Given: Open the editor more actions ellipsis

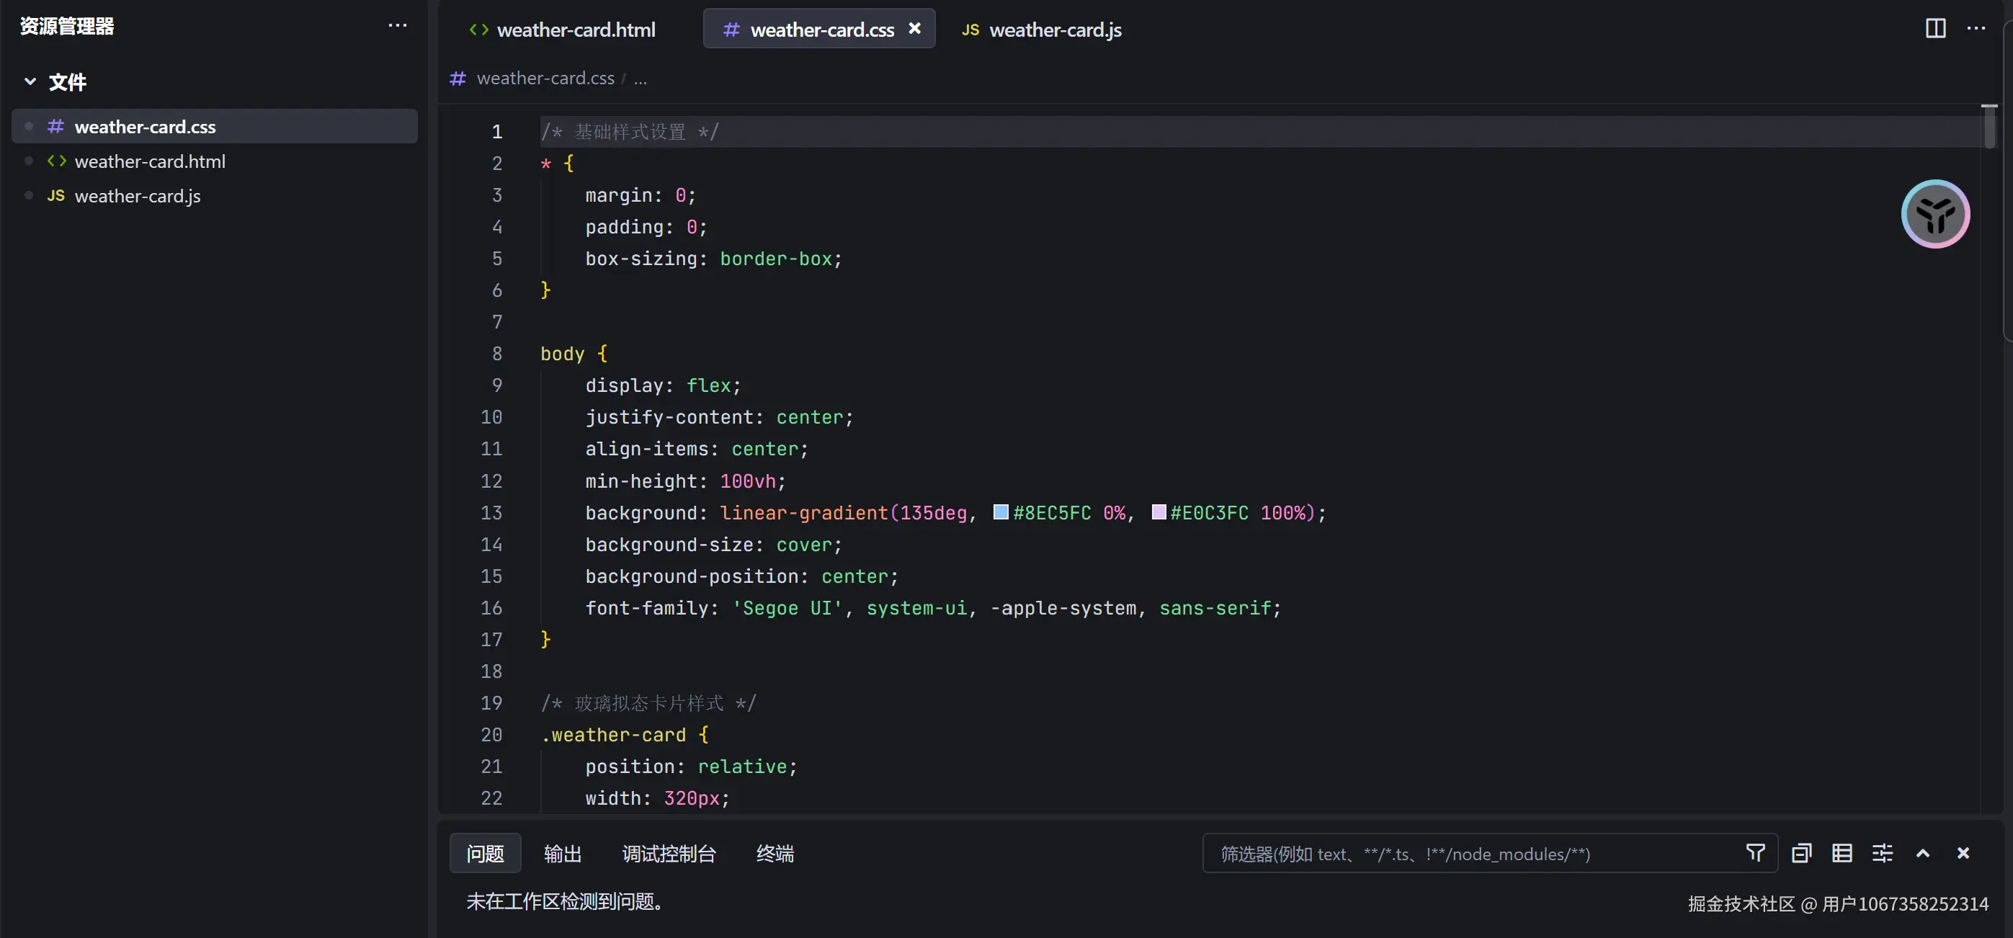Looking at the screenshot, I should (1976, 29).
